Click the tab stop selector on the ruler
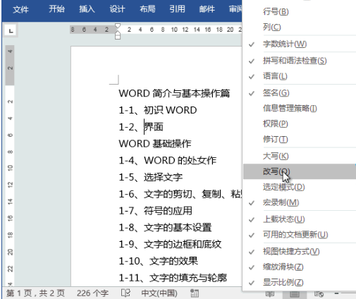The width and height of the screenshot is (356, 299). (11, 31)
